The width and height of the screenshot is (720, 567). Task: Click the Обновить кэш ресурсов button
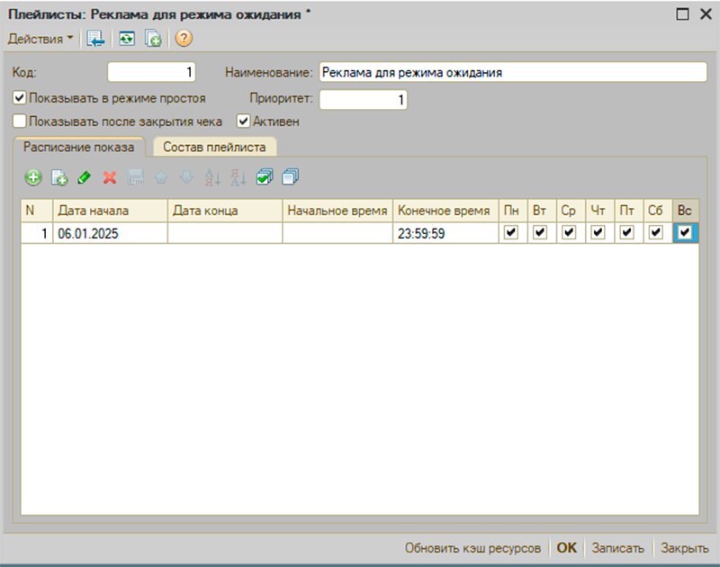472,548
